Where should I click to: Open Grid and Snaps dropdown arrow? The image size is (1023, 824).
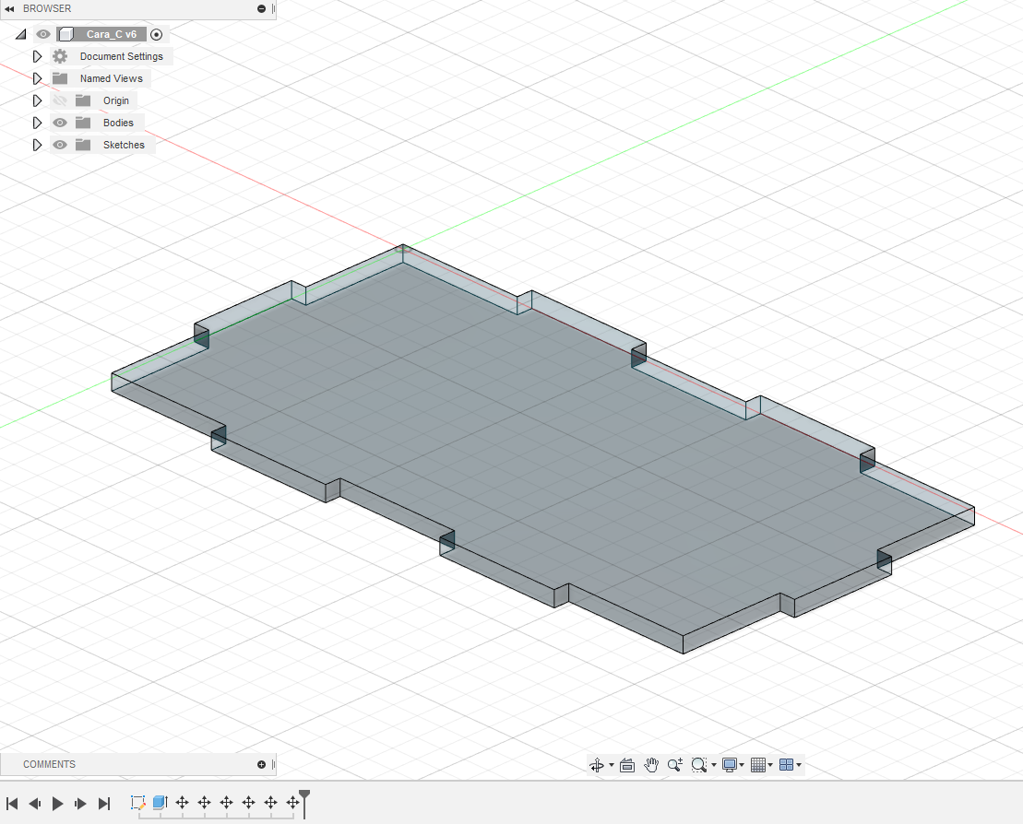coord(770,765)
